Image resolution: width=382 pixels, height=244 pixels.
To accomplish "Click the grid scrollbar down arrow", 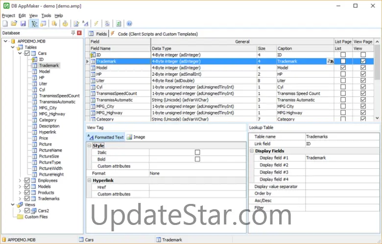I will (x=377, y=118).
